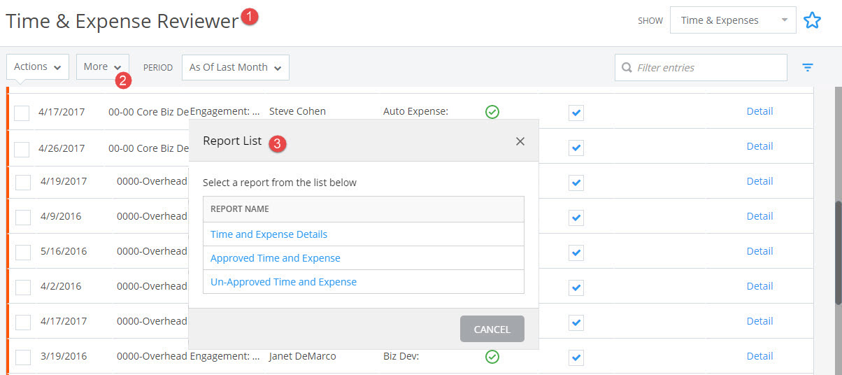Change period via As Of Last Month dropdown
Viewport: 842px width, 375px height.
236,68
